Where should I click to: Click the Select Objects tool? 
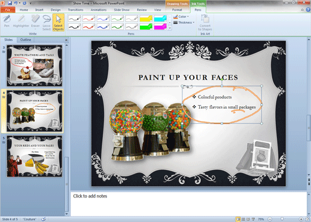pos(59,23)
